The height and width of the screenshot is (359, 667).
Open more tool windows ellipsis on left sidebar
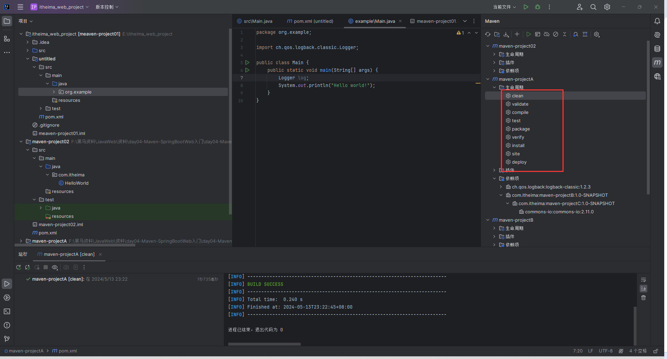pyautogui.click(x=7, y=52)
